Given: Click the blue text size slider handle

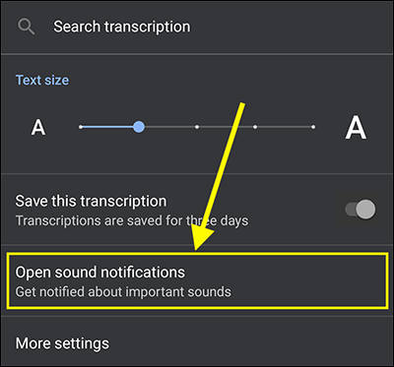Looking at the screenshot, I should [139, 127].
